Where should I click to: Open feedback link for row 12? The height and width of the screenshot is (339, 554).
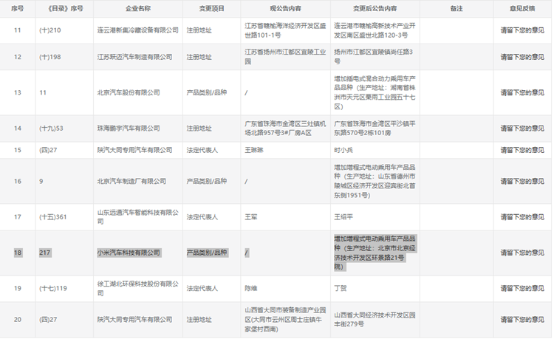521,57
